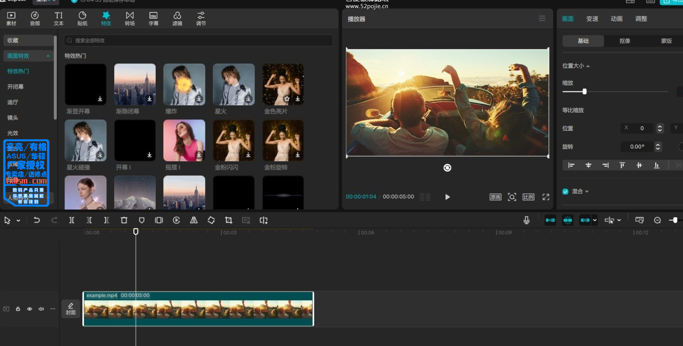Click the search effects input field

(198, 40)
